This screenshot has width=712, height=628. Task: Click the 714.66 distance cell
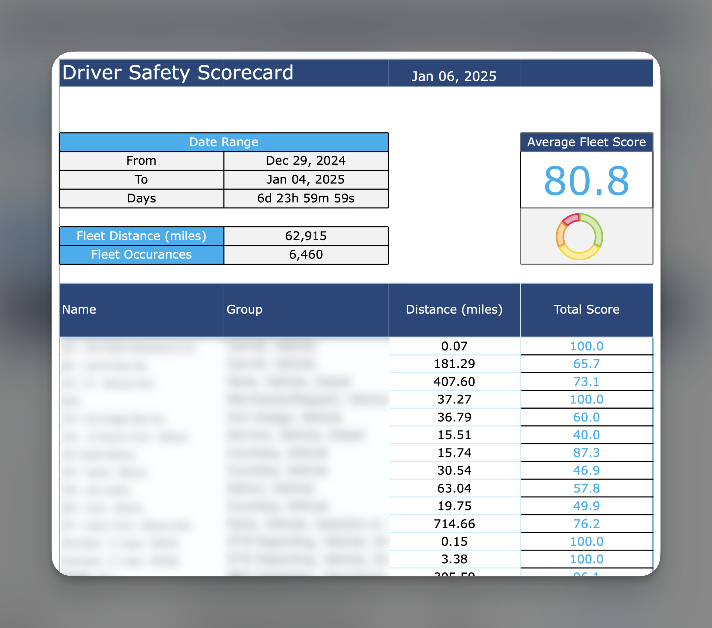tap(454, 524)
